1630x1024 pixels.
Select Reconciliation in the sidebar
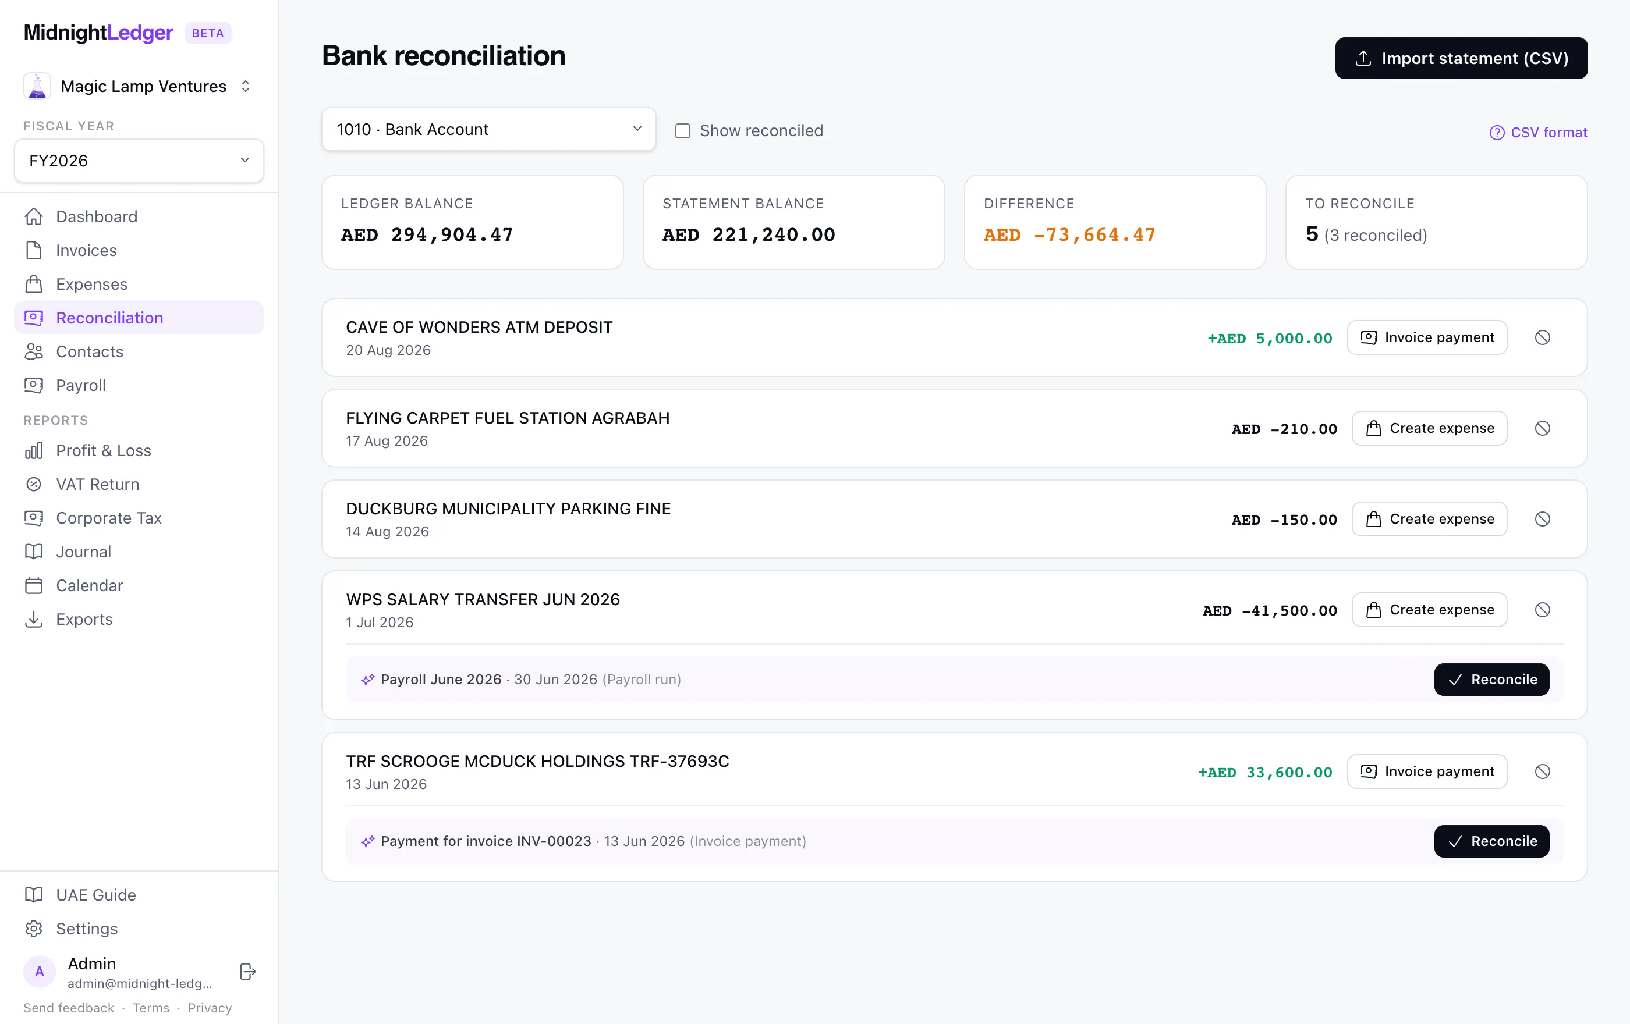(139, 318)
